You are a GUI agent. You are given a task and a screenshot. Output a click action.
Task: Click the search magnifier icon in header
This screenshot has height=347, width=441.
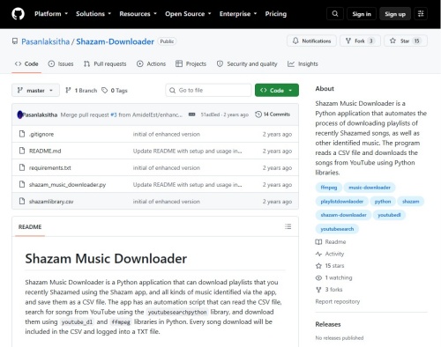pos(335,14)
